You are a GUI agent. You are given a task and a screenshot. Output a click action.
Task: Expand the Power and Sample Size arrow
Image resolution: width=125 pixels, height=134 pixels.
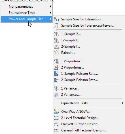(51, 19)
